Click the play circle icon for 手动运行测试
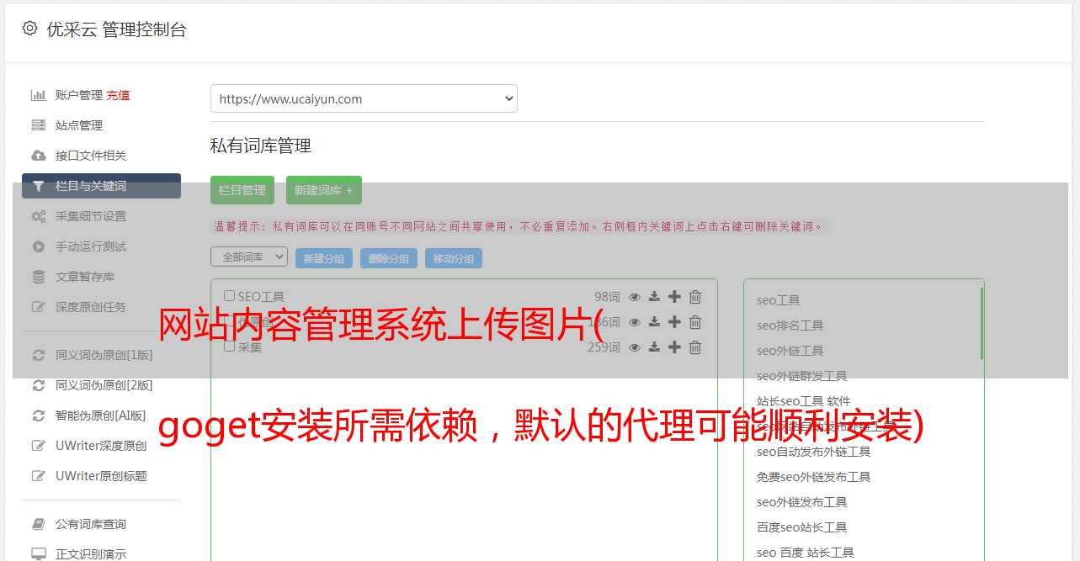This screenshot has height=561, width=1080. tap(39, 246)
